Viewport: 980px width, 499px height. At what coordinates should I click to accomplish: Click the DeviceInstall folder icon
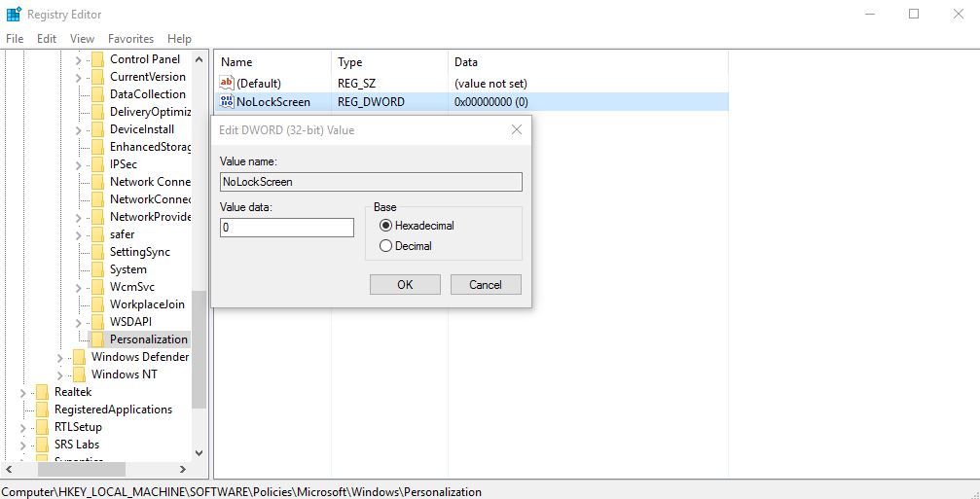click(97, 129)
